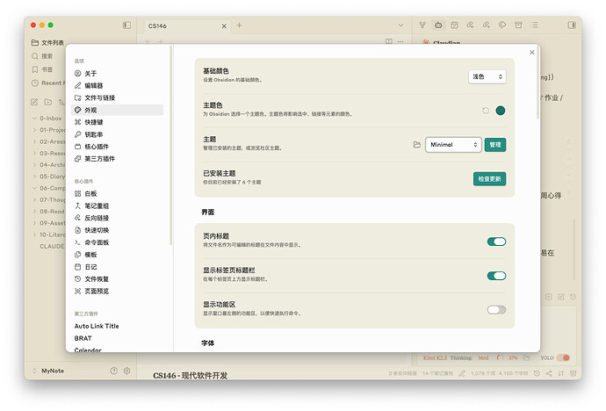Click the settings content scrollbar
This screenshot has height=411, width=606.
tap(537, 83)
